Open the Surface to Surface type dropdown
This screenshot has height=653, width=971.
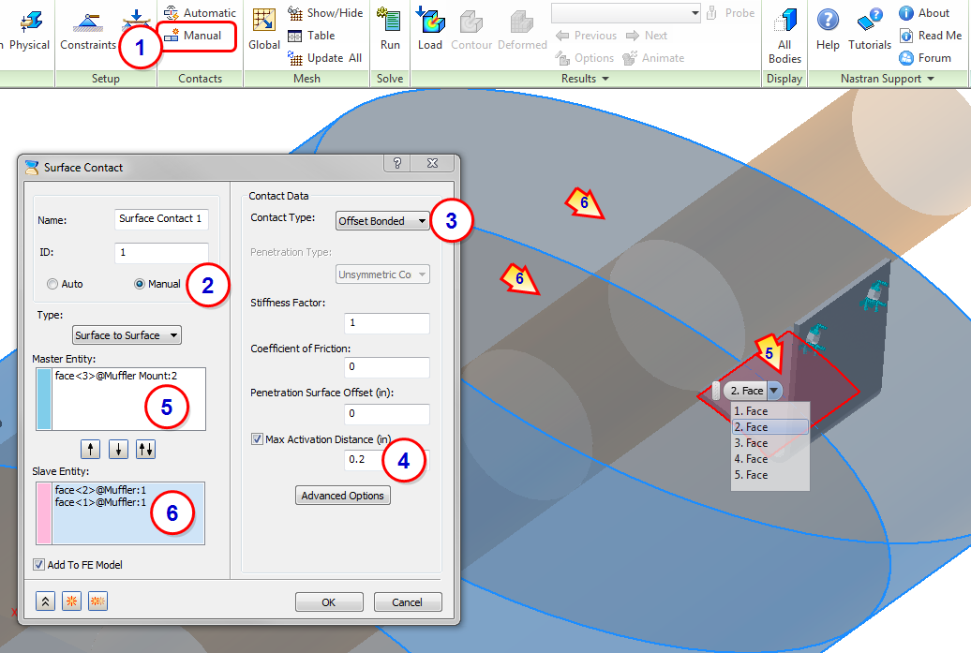pos(127,334)
